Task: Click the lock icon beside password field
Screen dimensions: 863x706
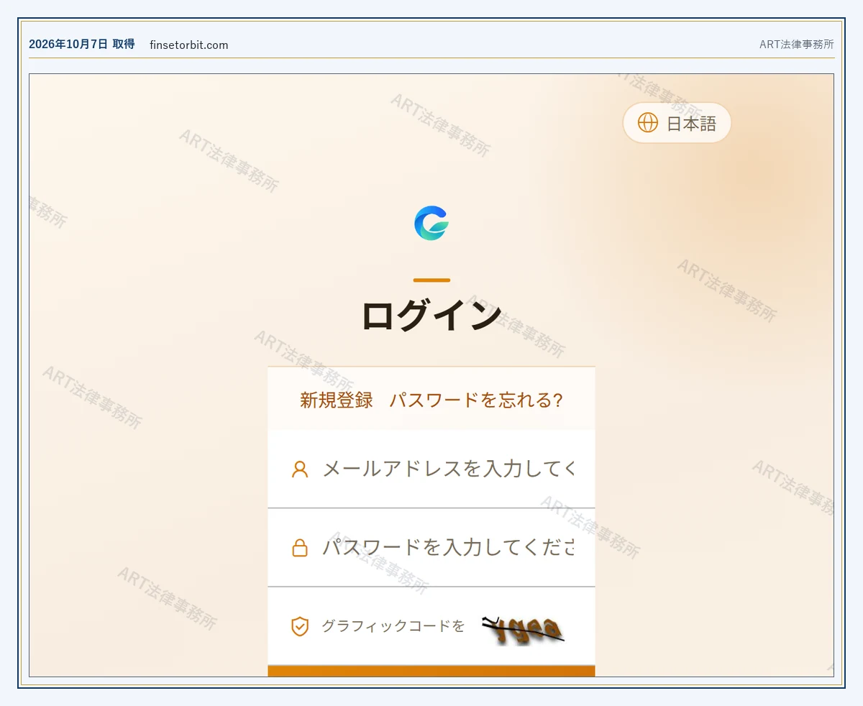Action: tap(300, 548)
